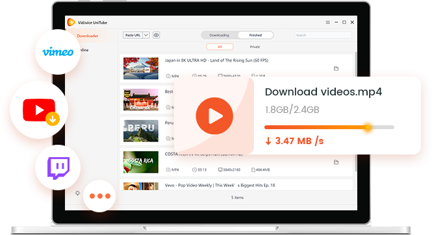Click the light bulb icon in sidebar
Image resolution: width=432 pixels, height=235 pixels.
(77, 193)
